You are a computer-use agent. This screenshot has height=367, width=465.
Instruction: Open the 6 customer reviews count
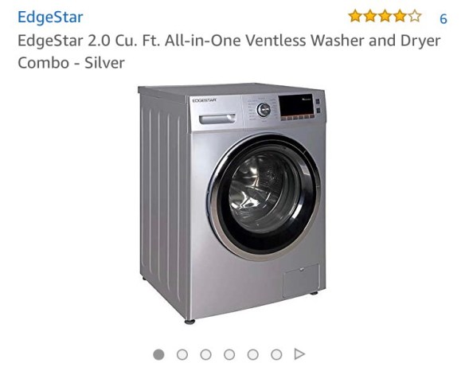[x=443, y=19]
